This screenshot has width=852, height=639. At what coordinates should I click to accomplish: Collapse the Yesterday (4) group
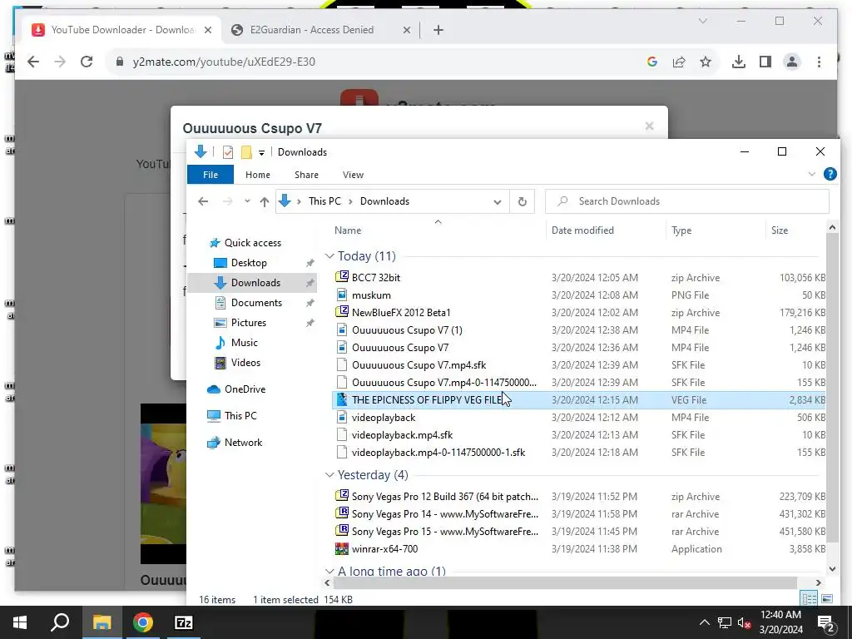329,475
